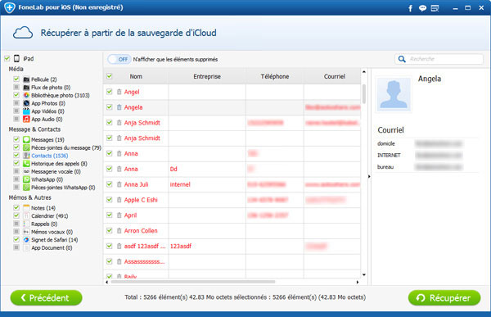Click the register menu icon in title bar
The height and width of the screenshot is (317, 491).
point(435,8)
